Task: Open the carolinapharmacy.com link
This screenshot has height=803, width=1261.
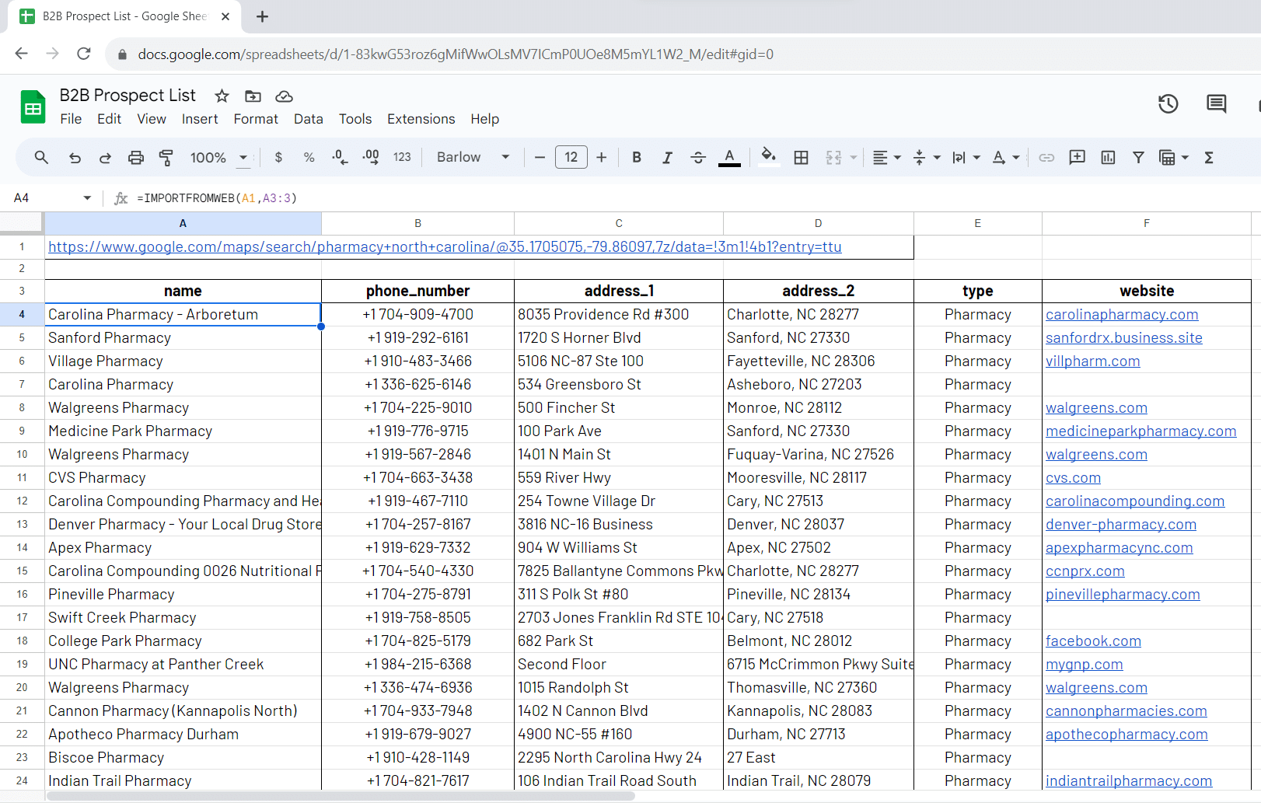Action: click(x=1121, y=315)
